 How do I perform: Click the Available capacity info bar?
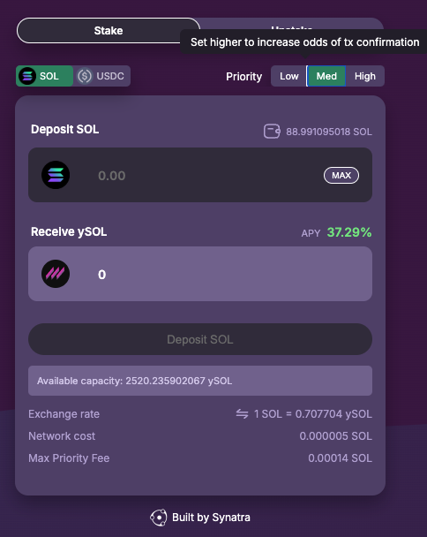tap(200, 381)
